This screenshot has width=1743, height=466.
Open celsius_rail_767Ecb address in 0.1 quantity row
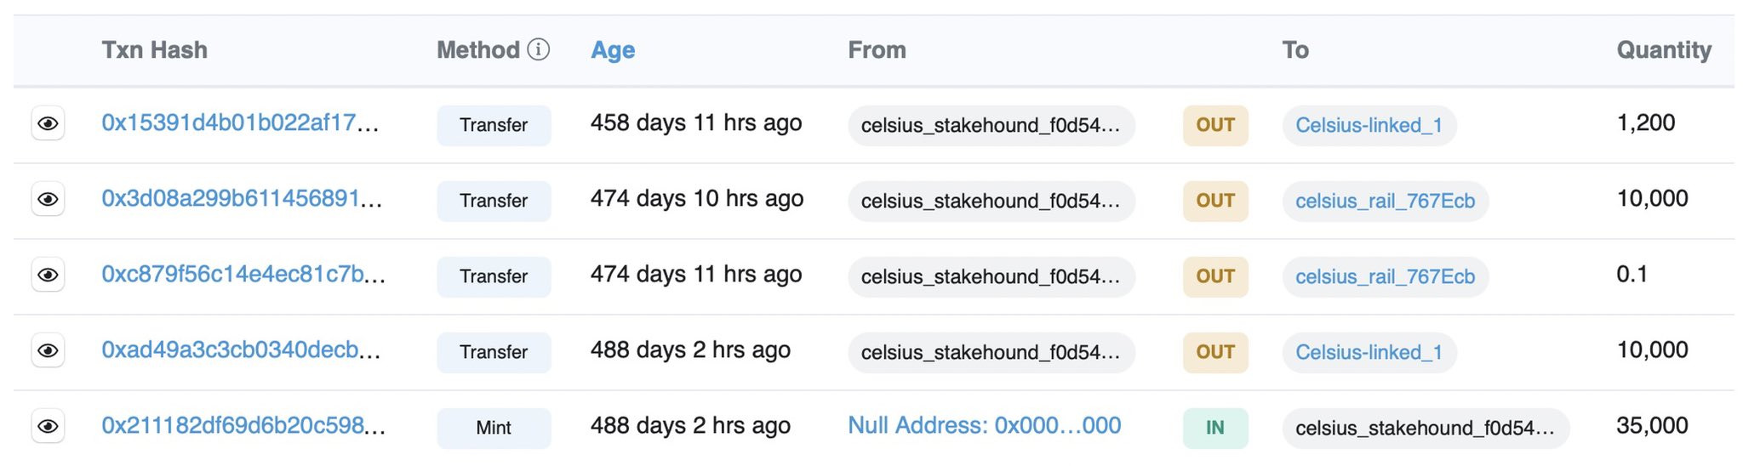click(x=1385, y=276)
